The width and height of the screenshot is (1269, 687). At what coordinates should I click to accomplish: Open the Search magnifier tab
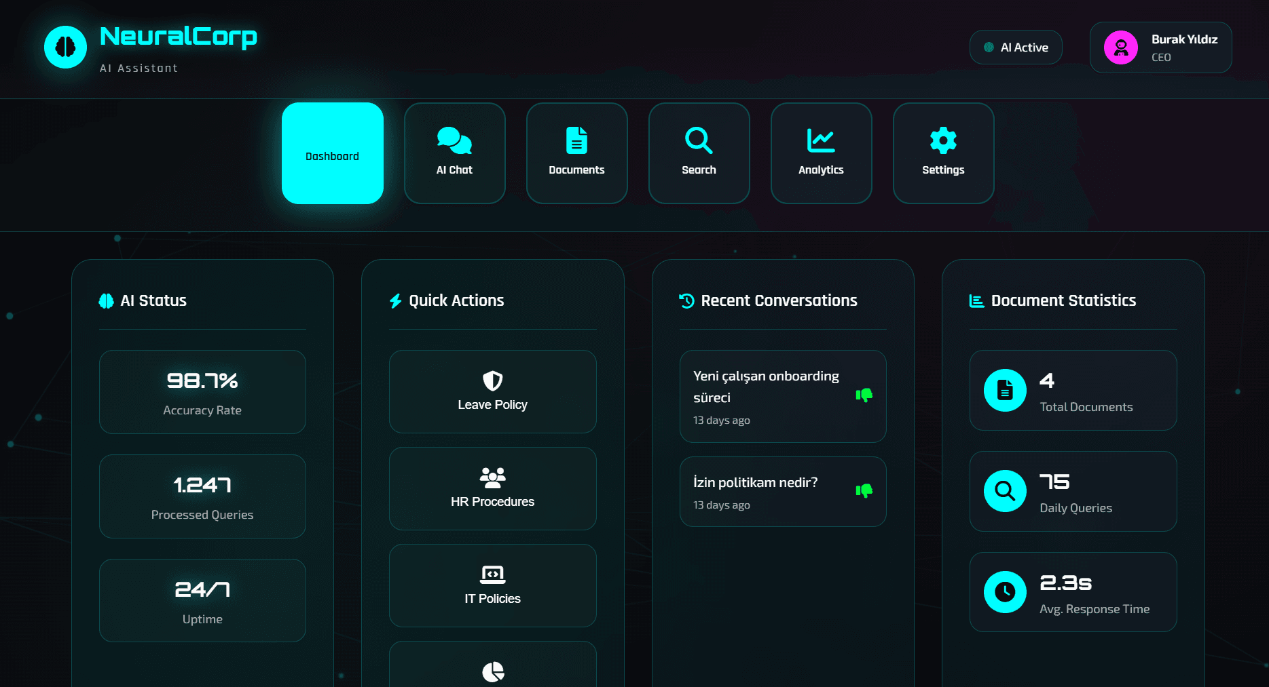[699, 153]
